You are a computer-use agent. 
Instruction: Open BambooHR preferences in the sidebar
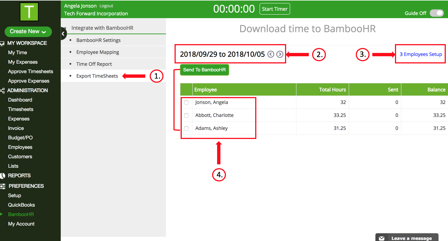21,214
